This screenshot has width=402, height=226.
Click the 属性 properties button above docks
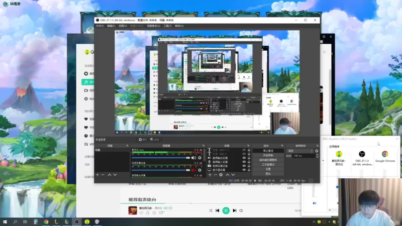(143, 140)
